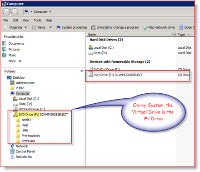Click the Pictures icon in Favorite Links
The image size is (200, 172).
coord(4,49)
